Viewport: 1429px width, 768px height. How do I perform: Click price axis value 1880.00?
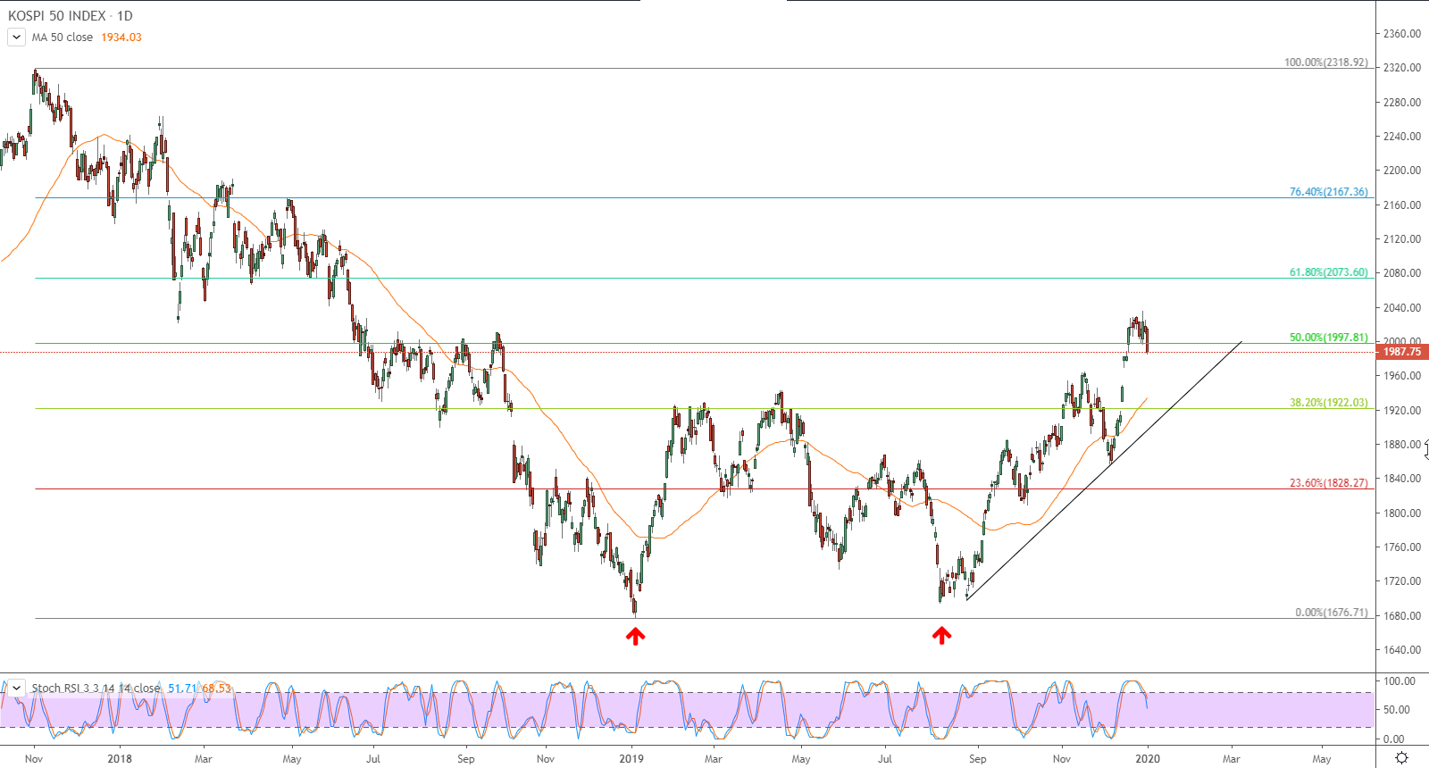coord(1402,445)
